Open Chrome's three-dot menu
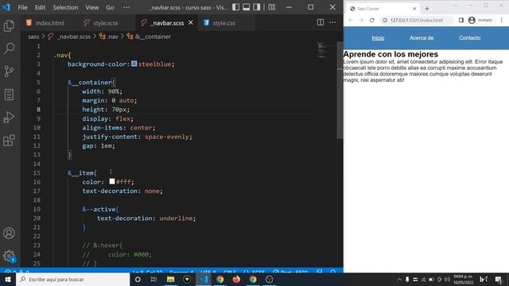 point(502,20)
